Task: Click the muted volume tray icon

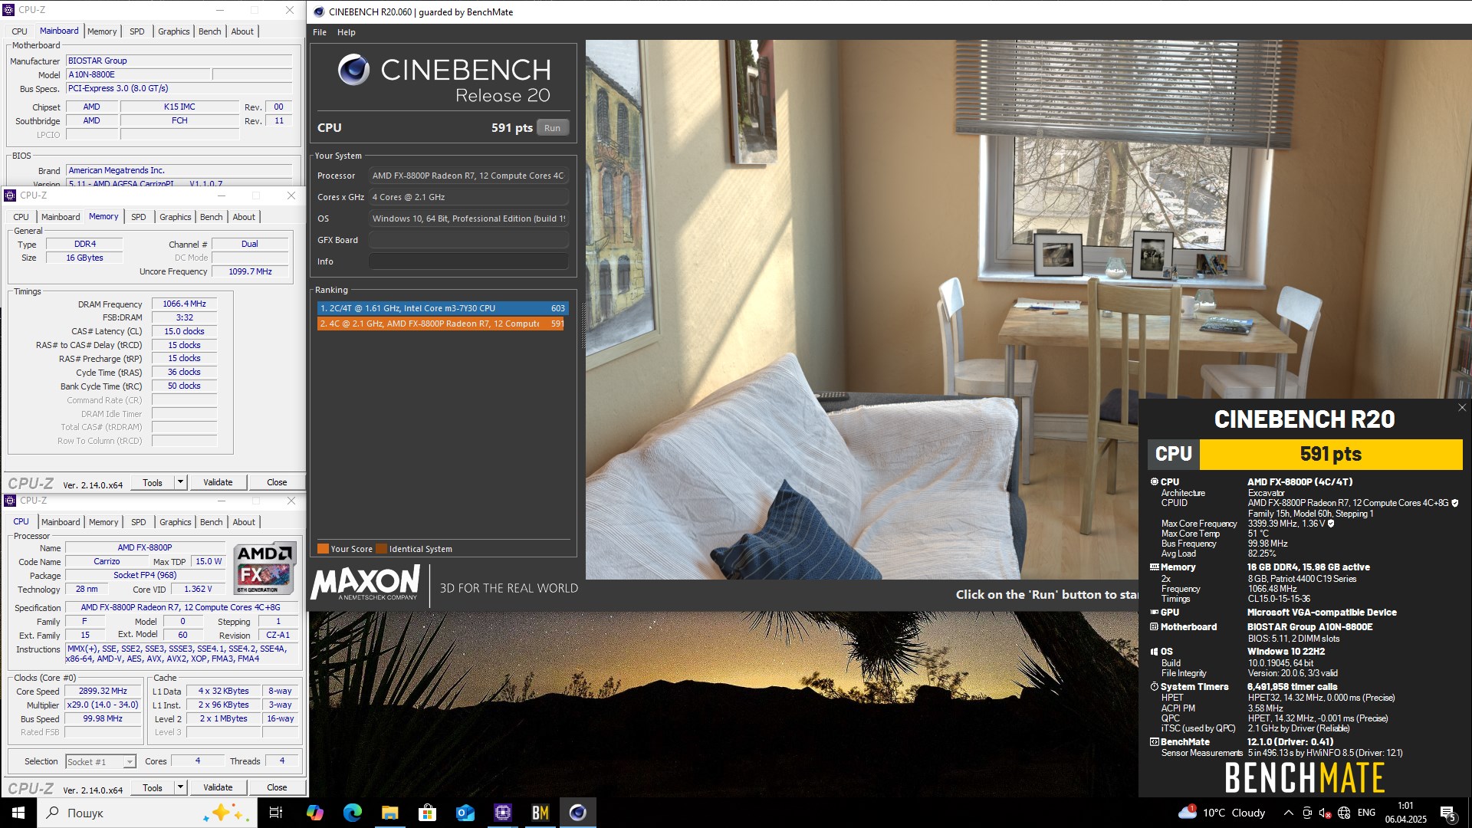Action: [1325, 813]
